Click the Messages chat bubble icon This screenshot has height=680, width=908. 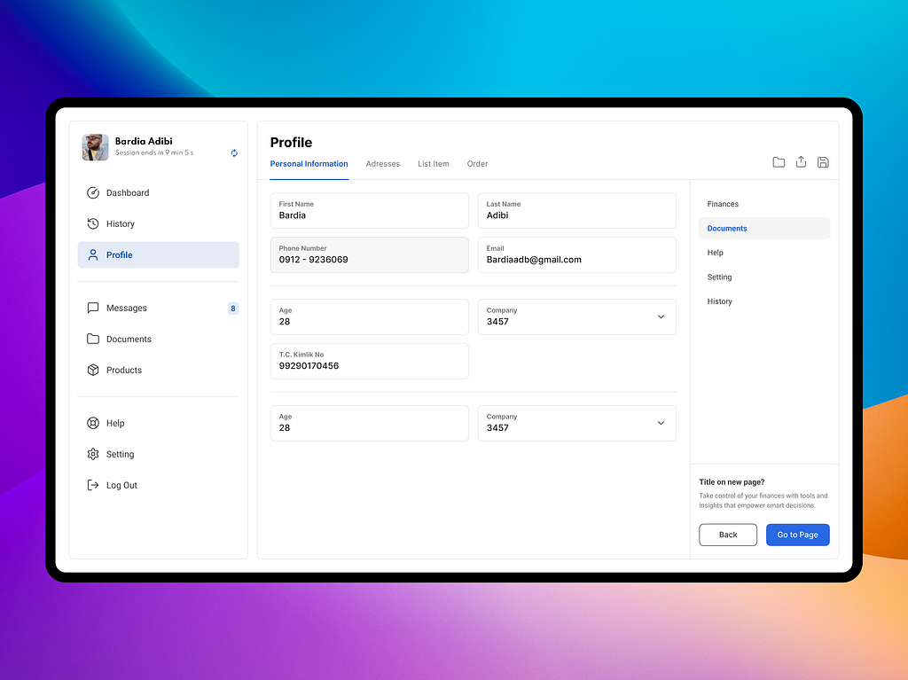pyautogui.click(x=92, y=308)
